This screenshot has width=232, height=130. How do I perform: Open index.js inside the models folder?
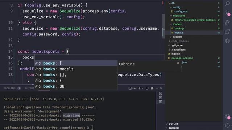(x=179, y=32)
